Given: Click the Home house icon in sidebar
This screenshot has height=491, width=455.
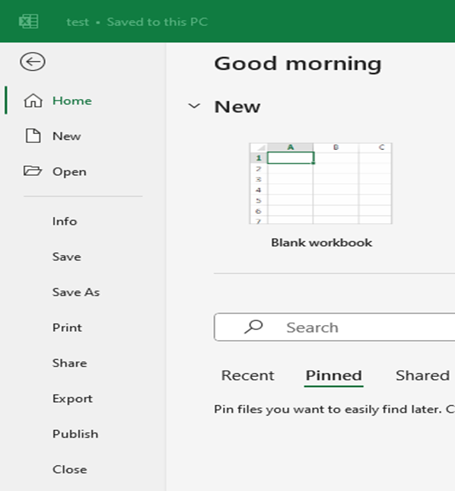Looking at the screenshot, I should 33,100.
